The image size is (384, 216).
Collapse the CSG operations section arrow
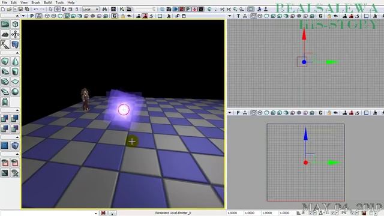(x=17, y=110)
